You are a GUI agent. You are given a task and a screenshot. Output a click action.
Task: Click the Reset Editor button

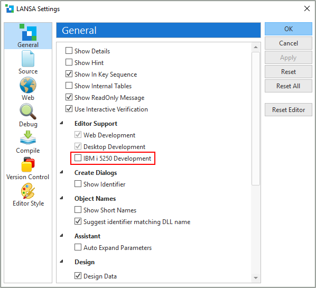click(x=289, y=110)
